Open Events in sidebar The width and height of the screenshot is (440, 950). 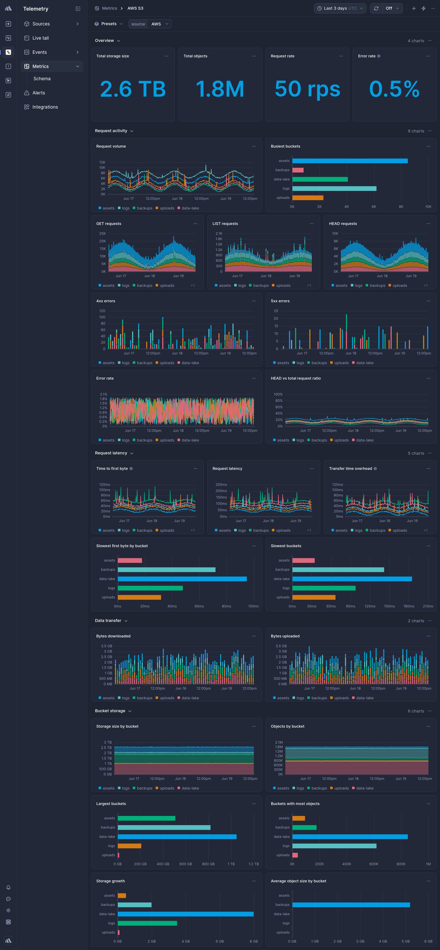point(52,52)
